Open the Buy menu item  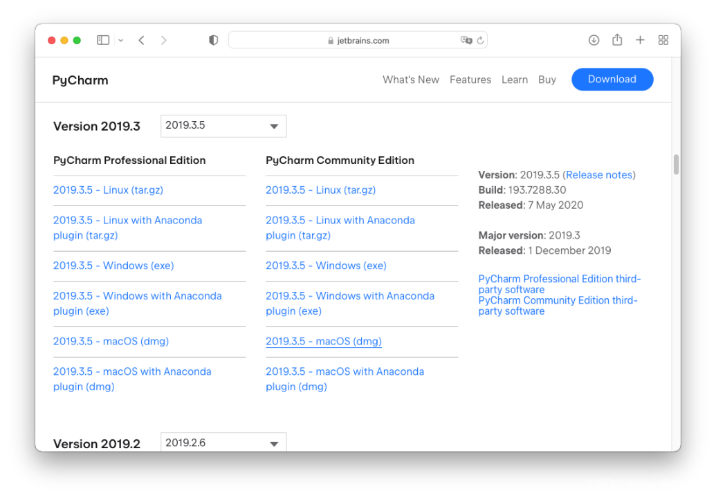pyautogui.click(x=547, y=80)
